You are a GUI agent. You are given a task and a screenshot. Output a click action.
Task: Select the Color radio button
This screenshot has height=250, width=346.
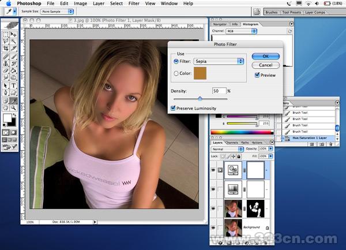point(176,73)
